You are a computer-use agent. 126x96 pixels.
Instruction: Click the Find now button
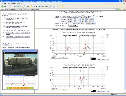(x=73, y=25)
